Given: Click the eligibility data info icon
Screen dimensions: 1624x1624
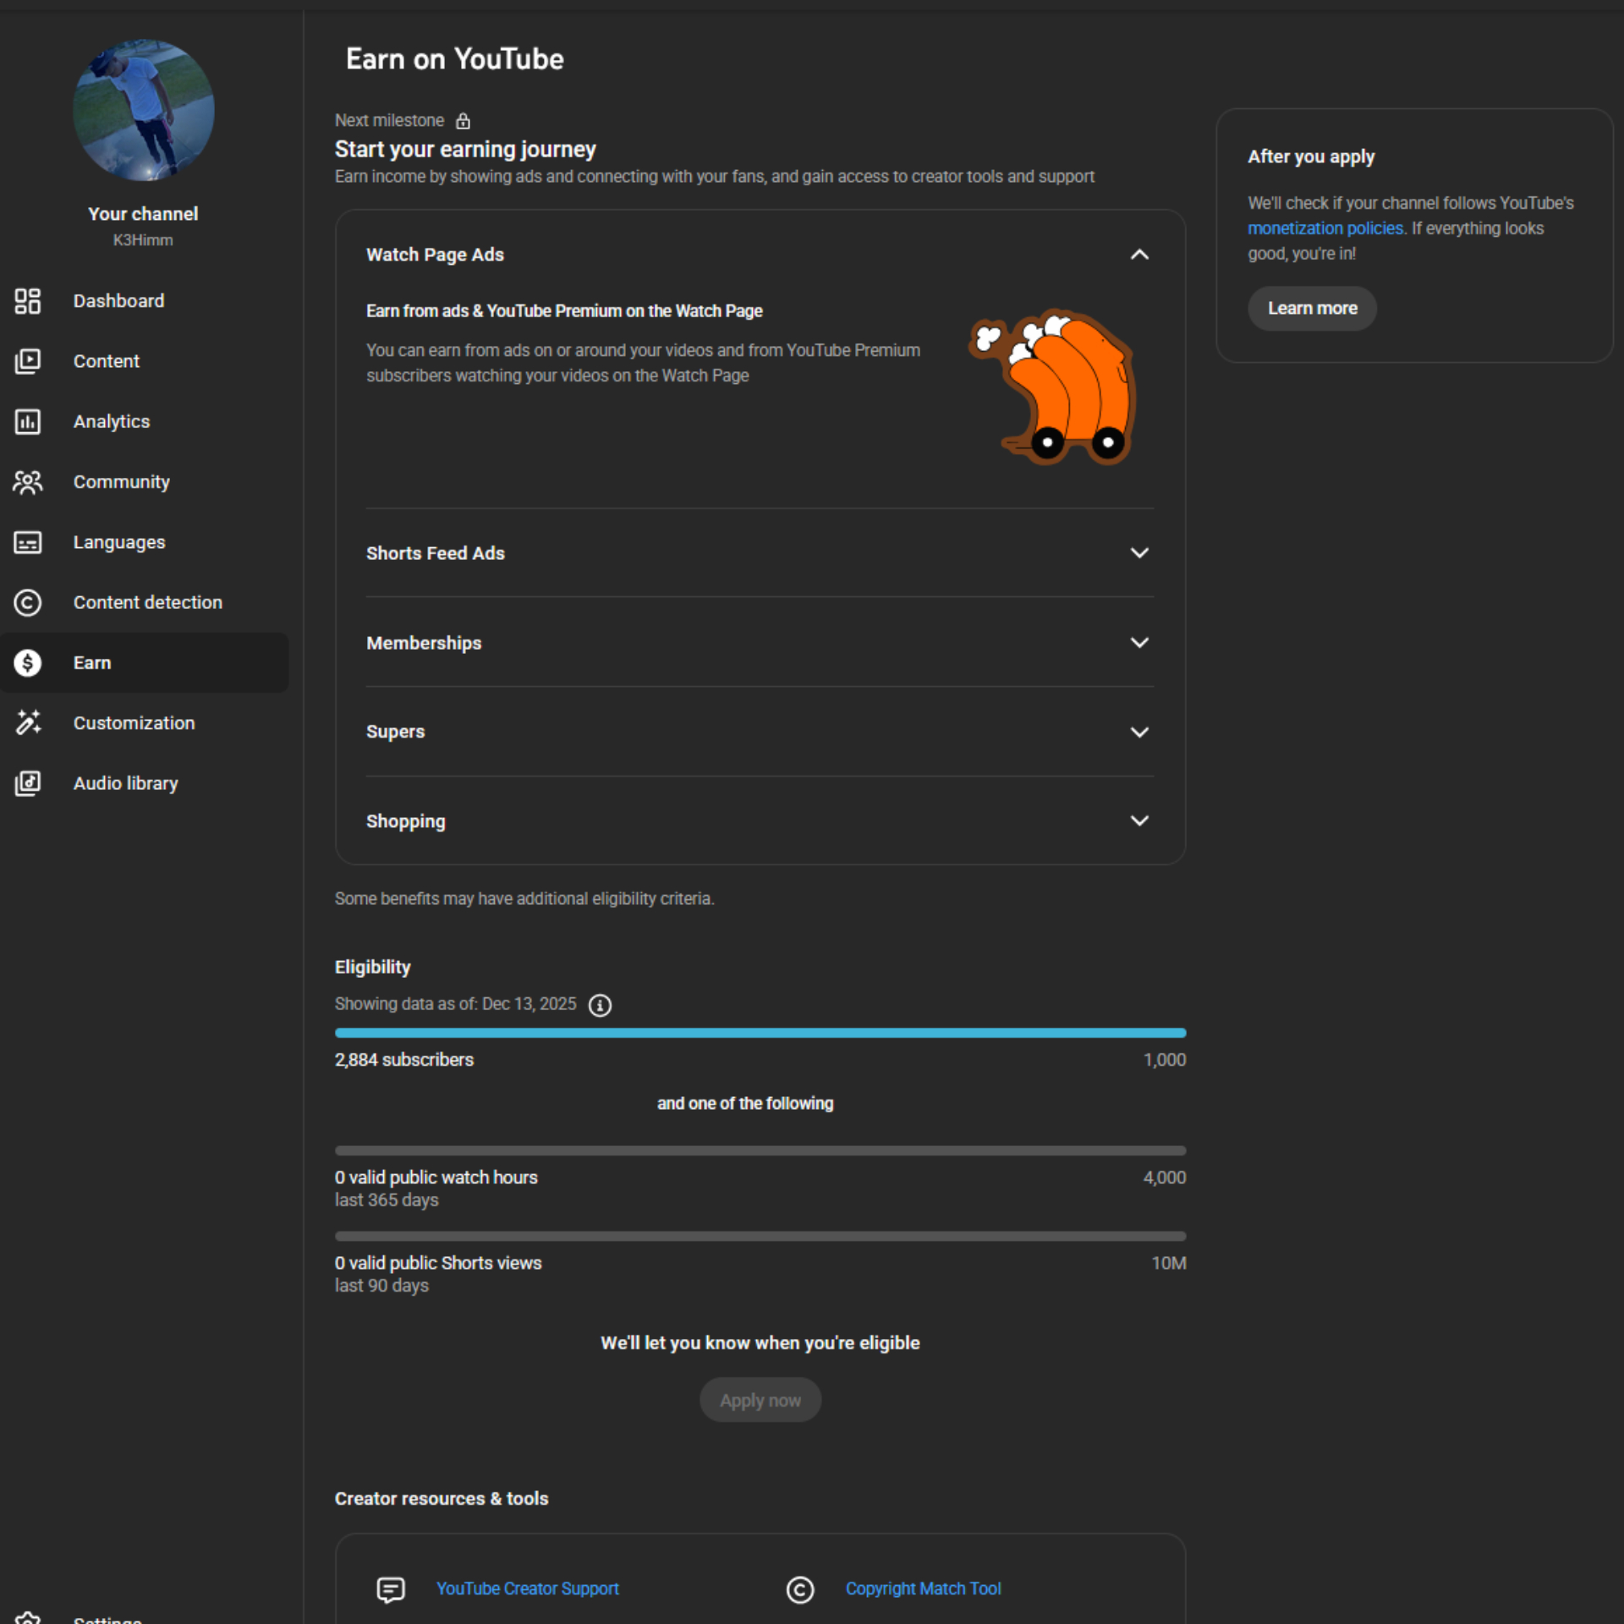Looking at the screenshot, I should [x=600, y=1005].
